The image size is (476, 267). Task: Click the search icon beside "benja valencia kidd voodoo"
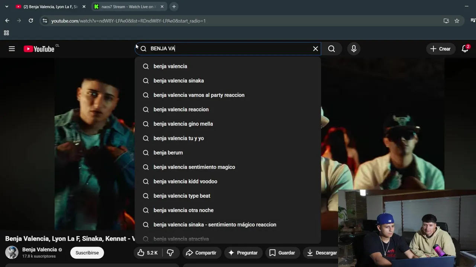click(146, 182)
